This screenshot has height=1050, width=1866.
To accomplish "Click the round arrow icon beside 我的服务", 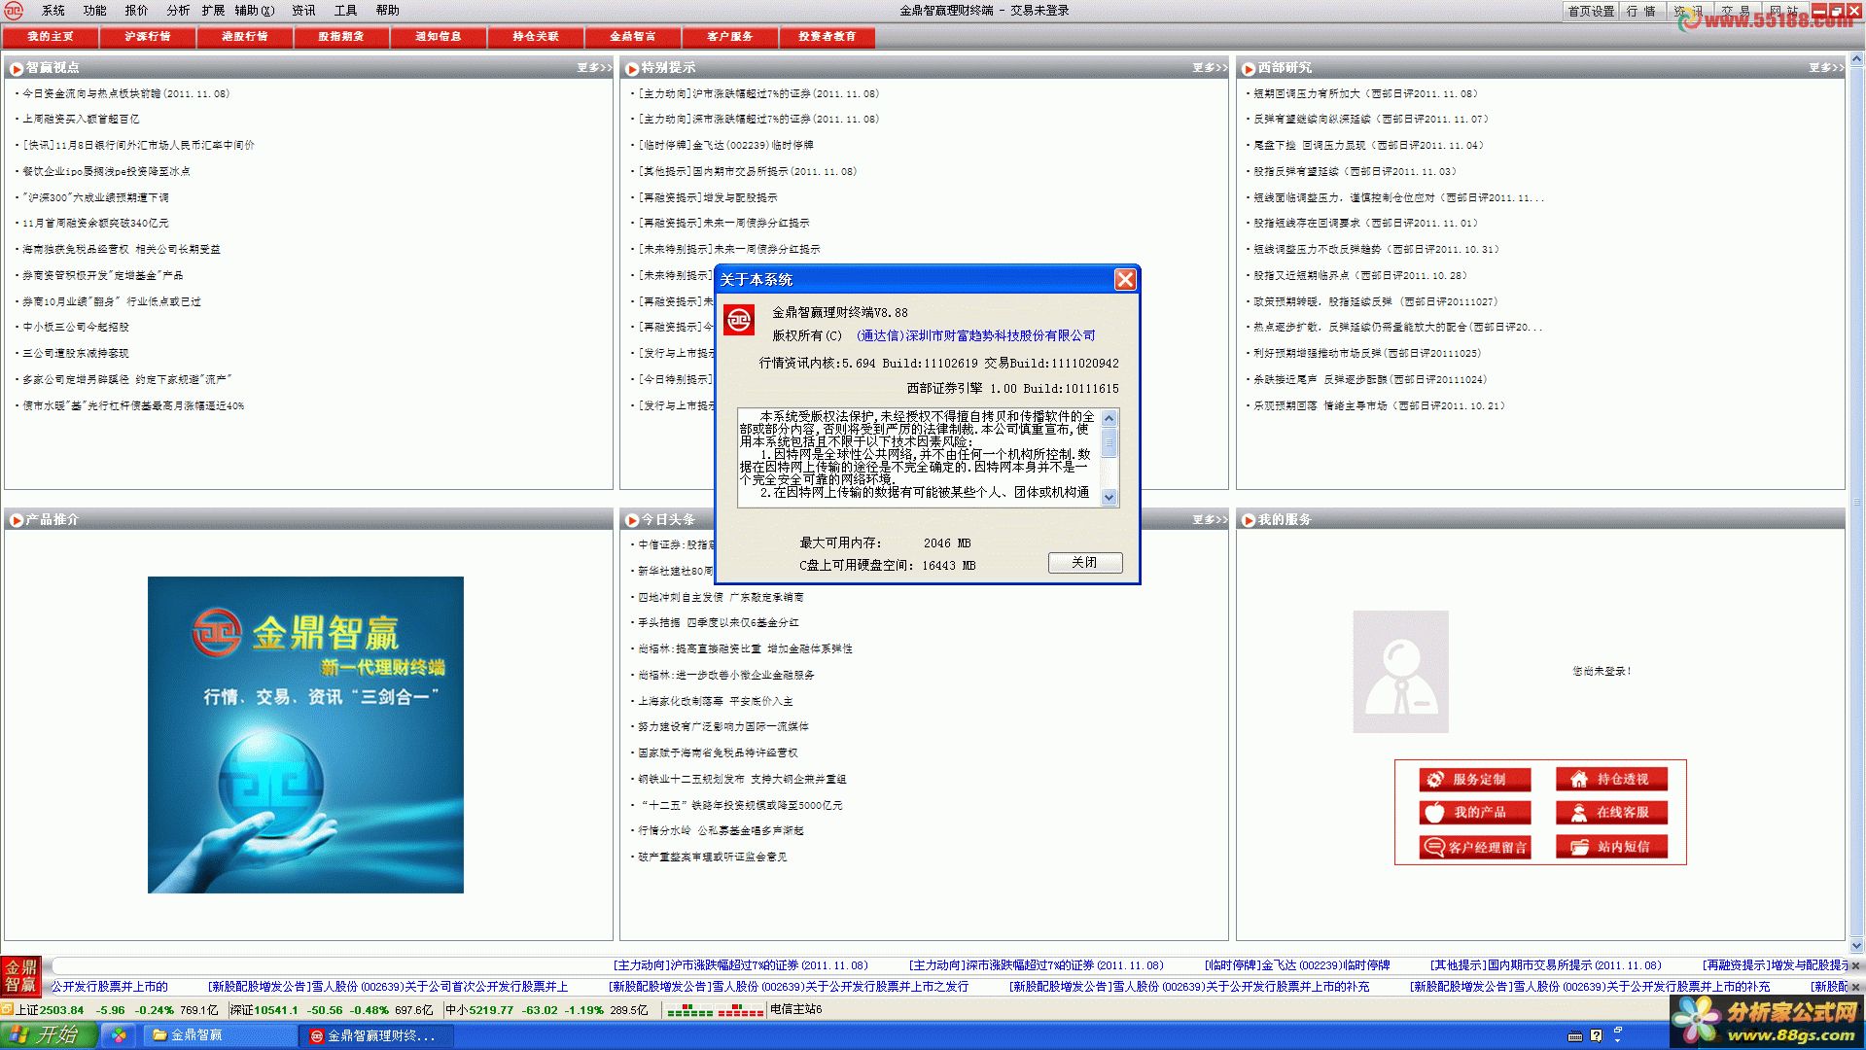I will (x=1249, y=520).
